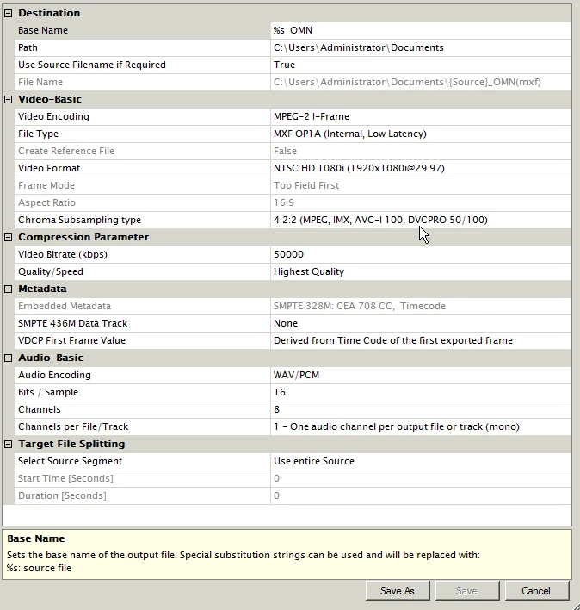580x610 pixels.
Task: Click the SMPTE 328M: CEA 708 CC value
Action: 360,306
